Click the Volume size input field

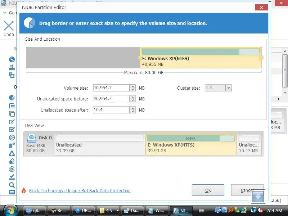point(111,88)
